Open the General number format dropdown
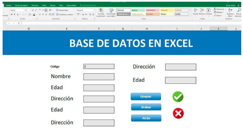 (x=94, y=10)
